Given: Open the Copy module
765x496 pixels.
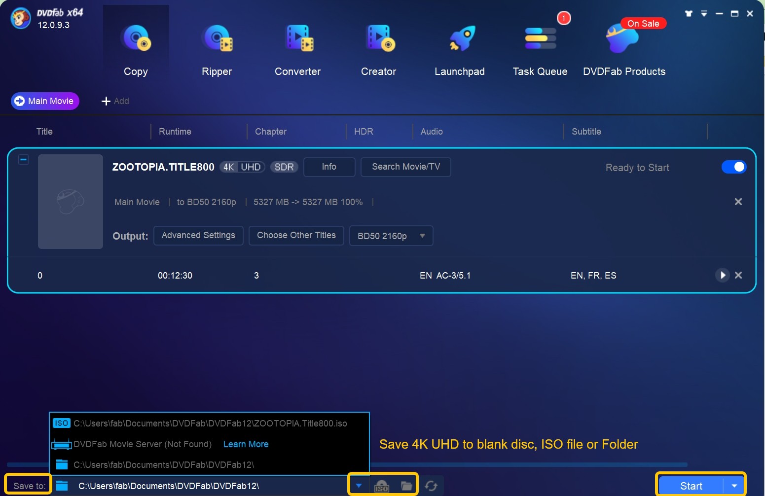Looking at the screenshot, I should [136, 51].
